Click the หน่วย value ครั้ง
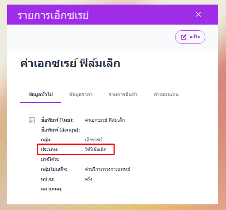The image size is (226, 210). pyautogui.click(x=88, y=179)
